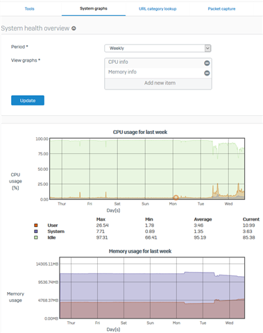Select the System graphs tab

pos(94,8)
